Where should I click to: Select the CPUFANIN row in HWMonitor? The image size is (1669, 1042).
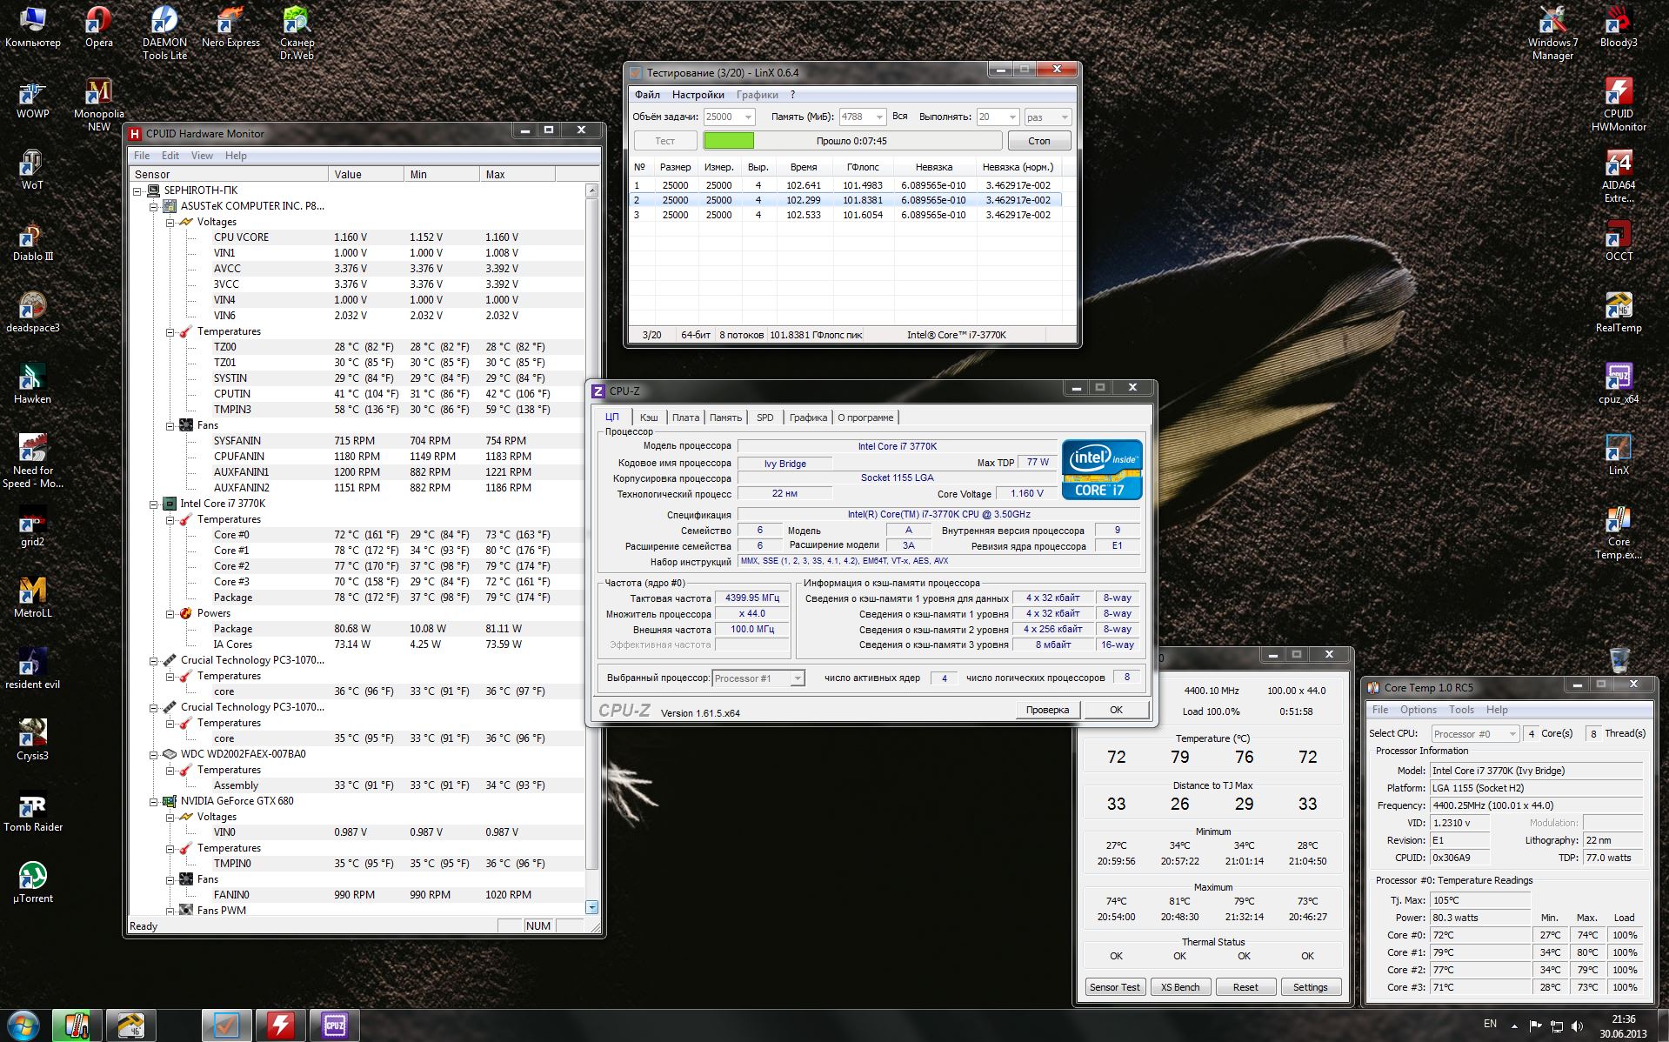click(x=357, y=457)
